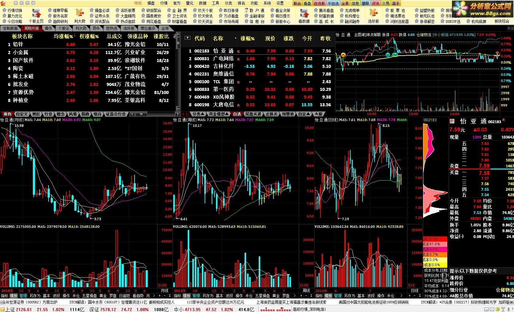Open the 股市名家 toolbar item
514x312 pixels.
[58, 16]
